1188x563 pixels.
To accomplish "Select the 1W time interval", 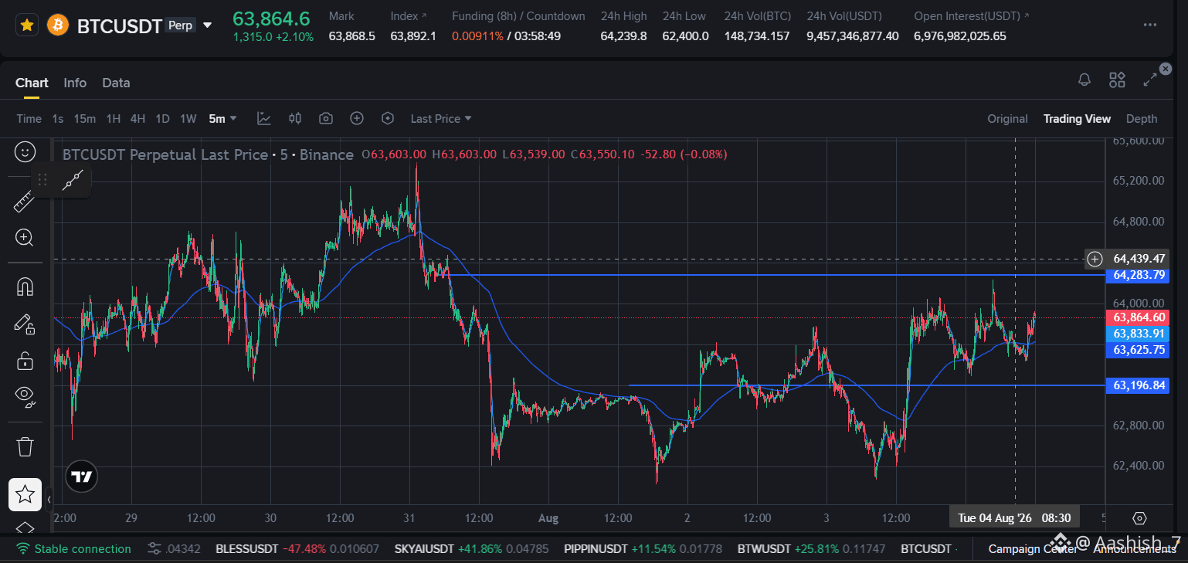I will pos(188,118).
